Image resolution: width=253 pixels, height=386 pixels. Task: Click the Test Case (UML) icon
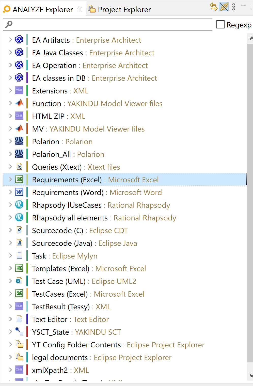pyautogui.click(x=19, y=281)
